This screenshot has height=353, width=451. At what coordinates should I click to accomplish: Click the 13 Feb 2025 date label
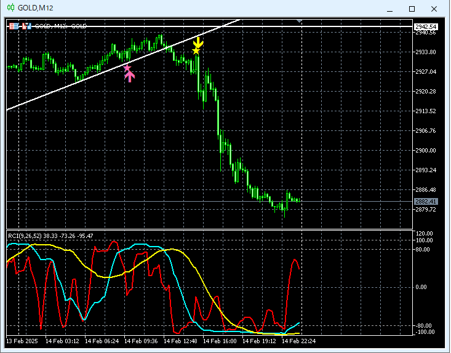22,341
